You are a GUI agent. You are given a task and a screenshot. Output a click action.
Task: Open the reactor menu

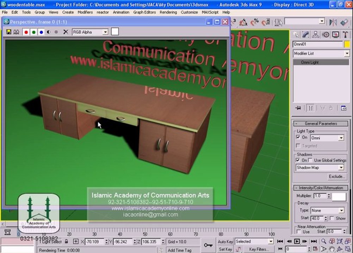(103, 12)
